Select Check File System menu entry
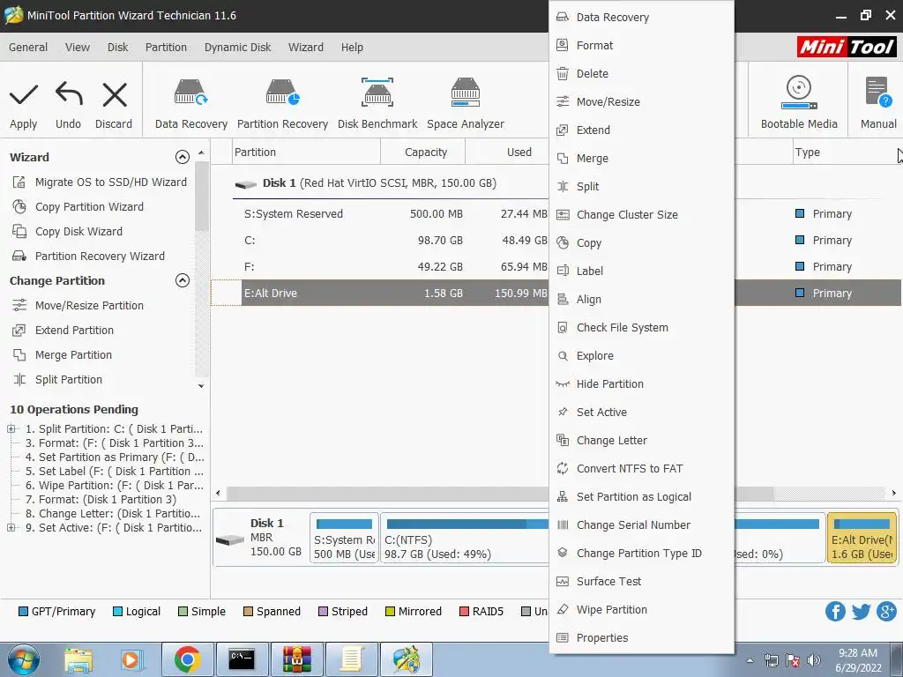This screenshot has height=677, width=903. 642,328
